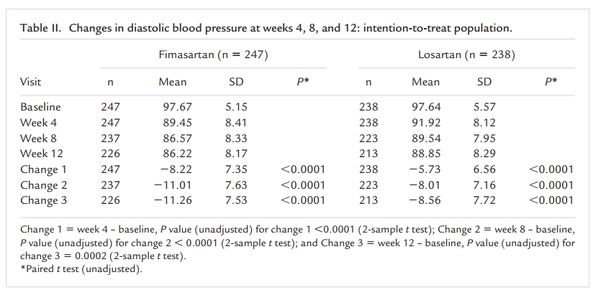
Task: Click the value −11.26 in Fimasartan column
Action: tap(173, 200)
